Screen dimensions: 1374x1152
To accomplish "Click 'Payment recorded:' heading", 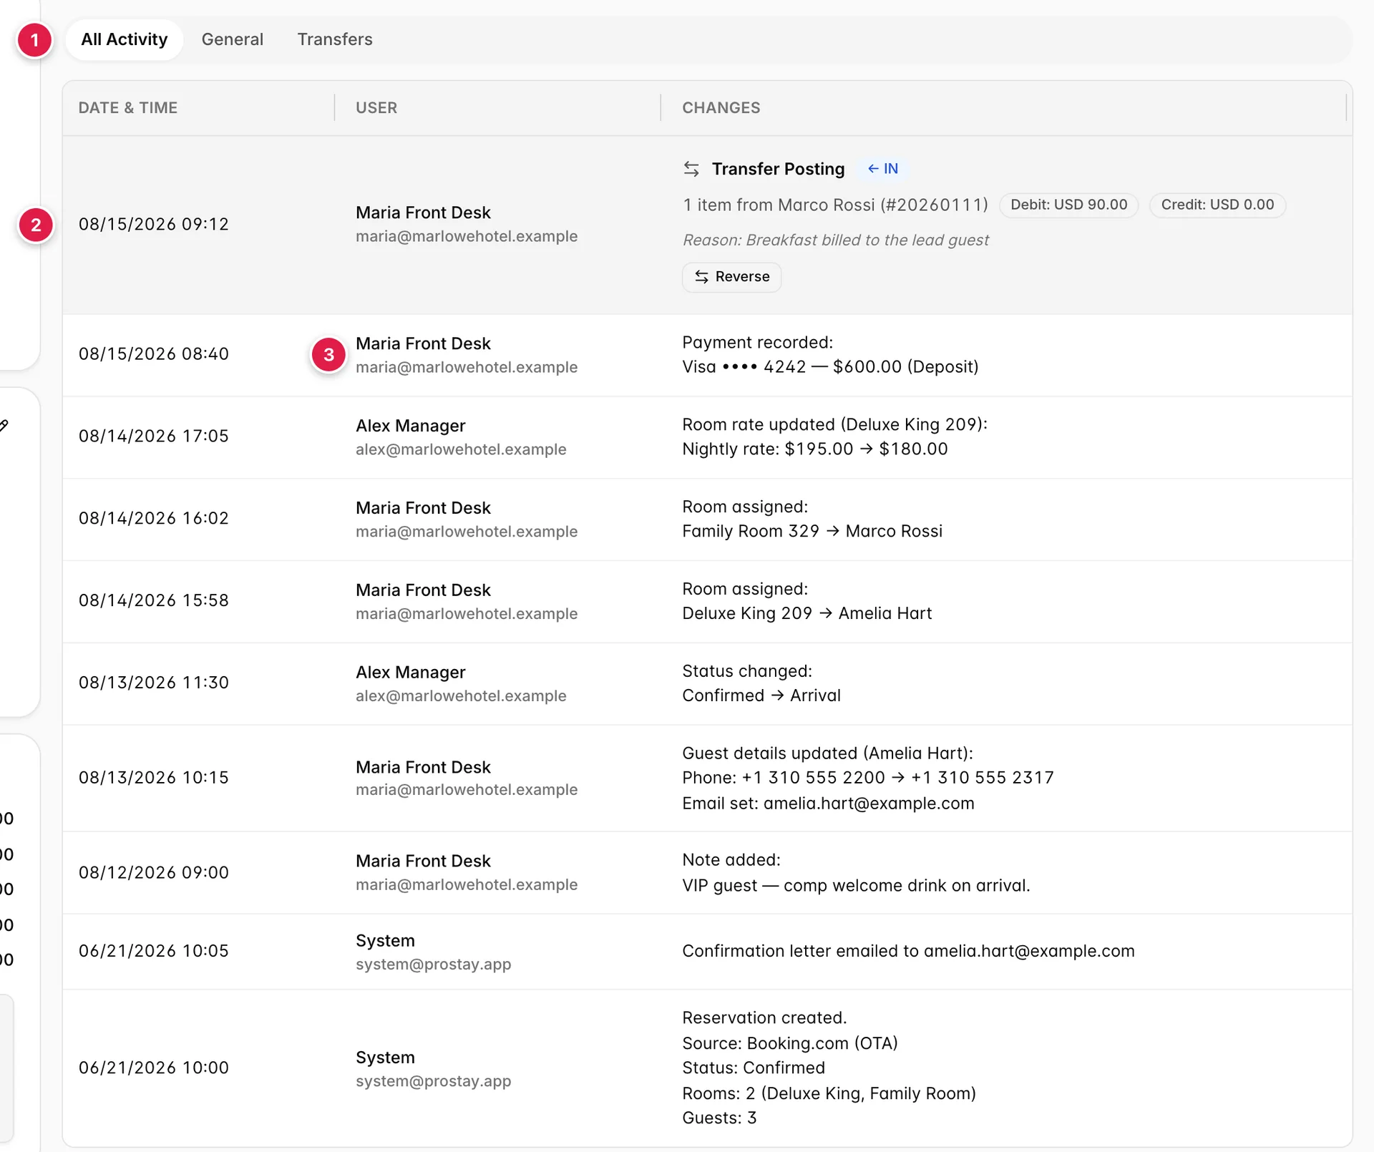I will [x=757, y=343].
